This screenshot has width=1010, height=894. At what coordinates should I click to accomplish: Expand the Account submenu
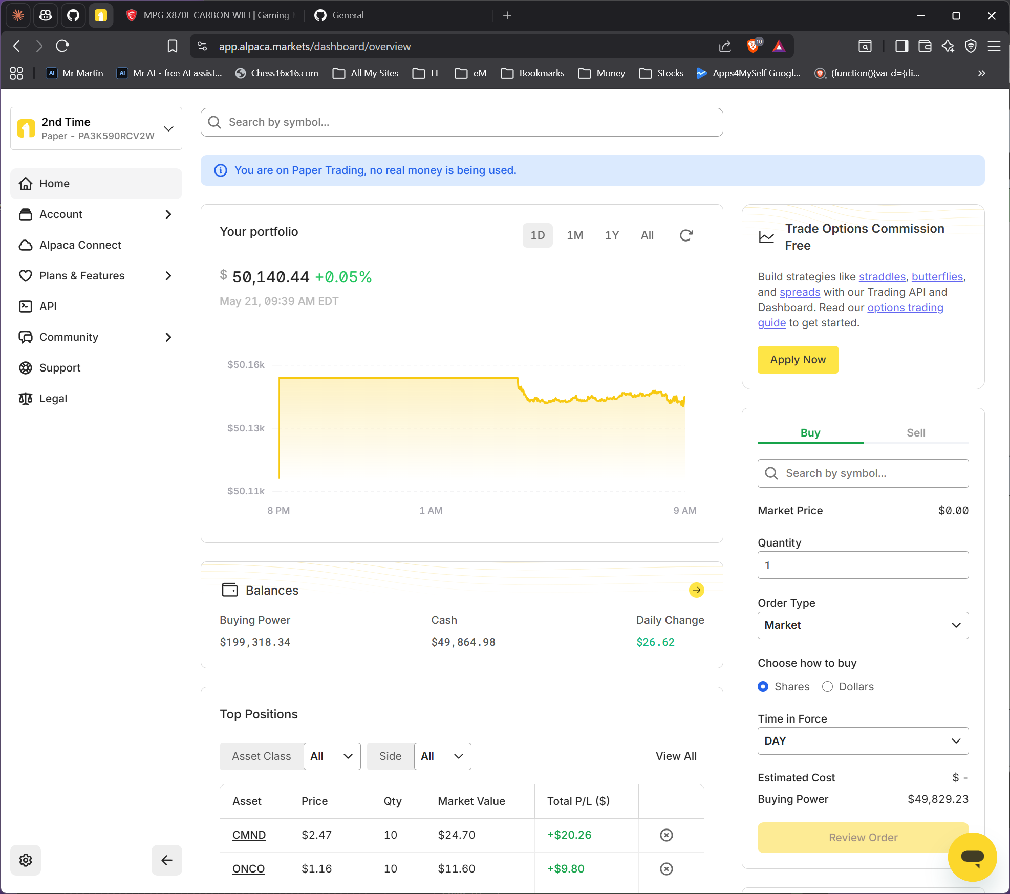point(168,214)
